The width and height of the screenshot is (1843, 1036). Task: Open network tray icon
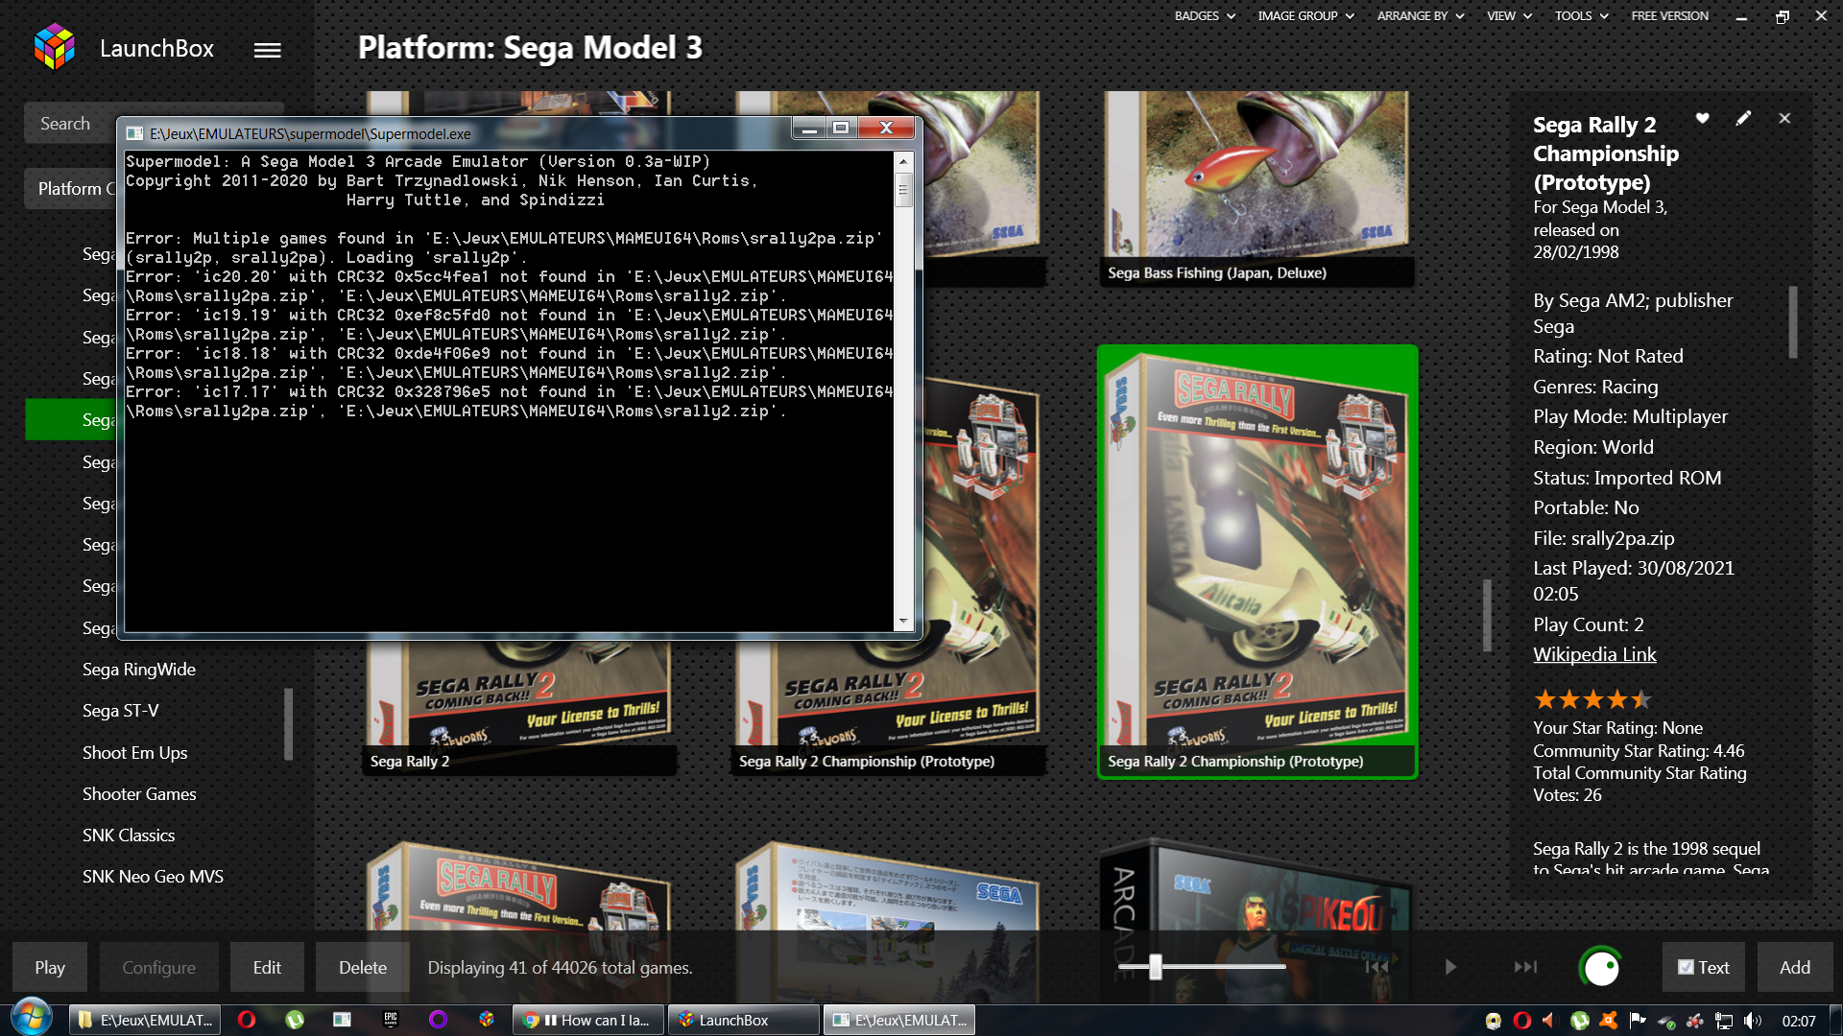1724,1021
